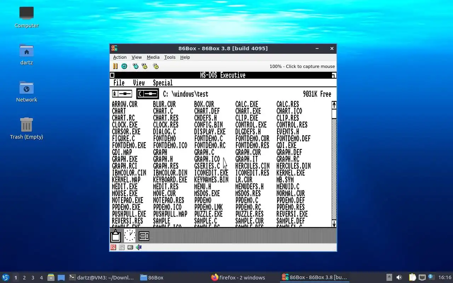This screenshot has width=453, height=283.
Task: Open File menu in MS-DOS Executive
Action: 119,83
